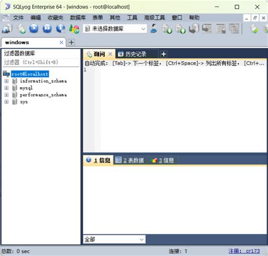Click the execute query play icon
Screen dimensions: 268x256
(34, 28)
